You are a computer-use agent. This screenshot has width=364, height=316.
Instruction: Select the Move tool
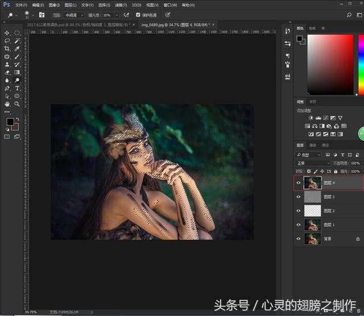(x=7, y=33)
